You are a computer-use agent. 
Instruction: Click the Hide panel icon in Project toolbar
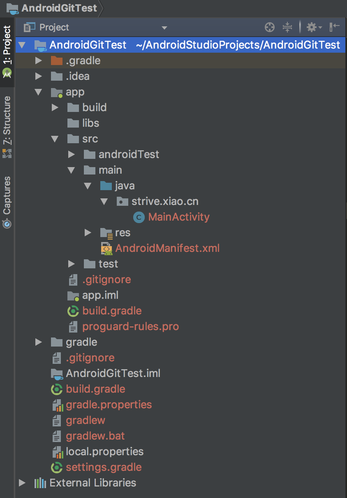click(335, 27)
